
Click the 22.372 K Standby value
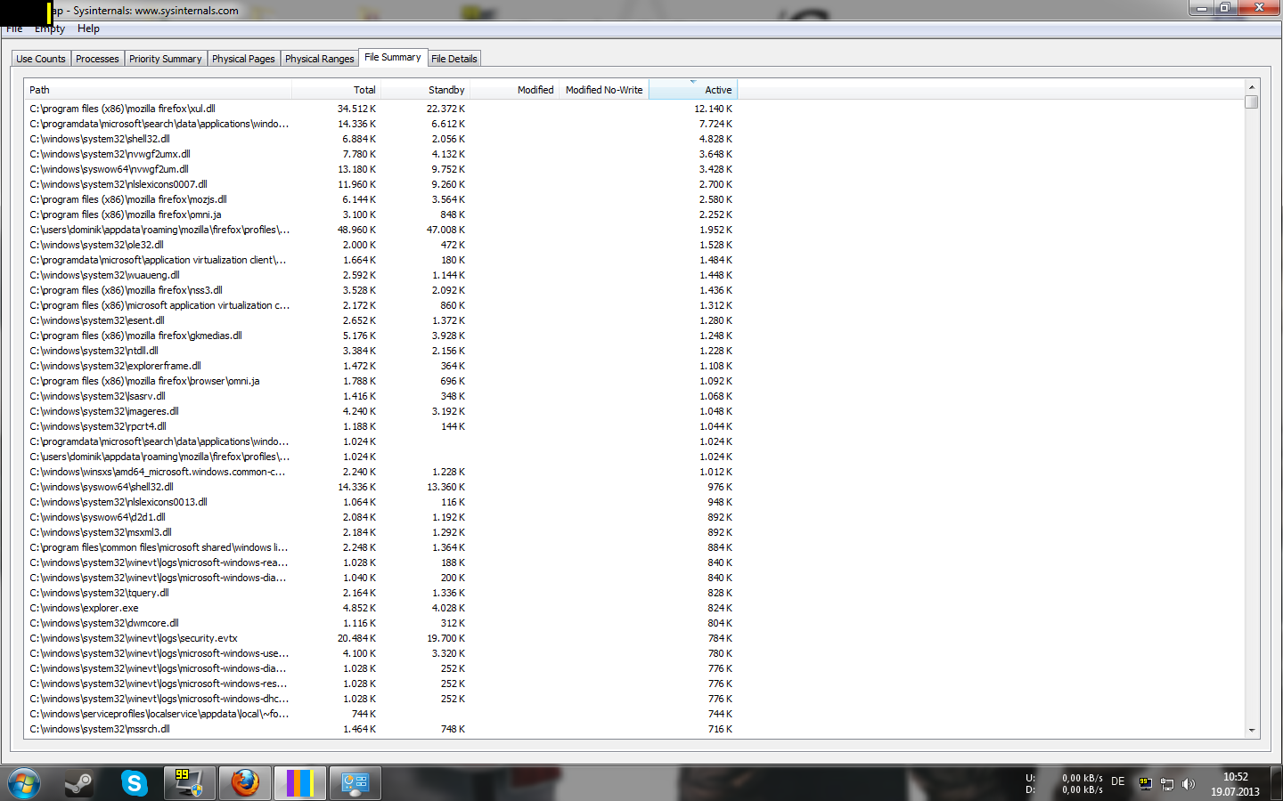(x=445, y=109)
